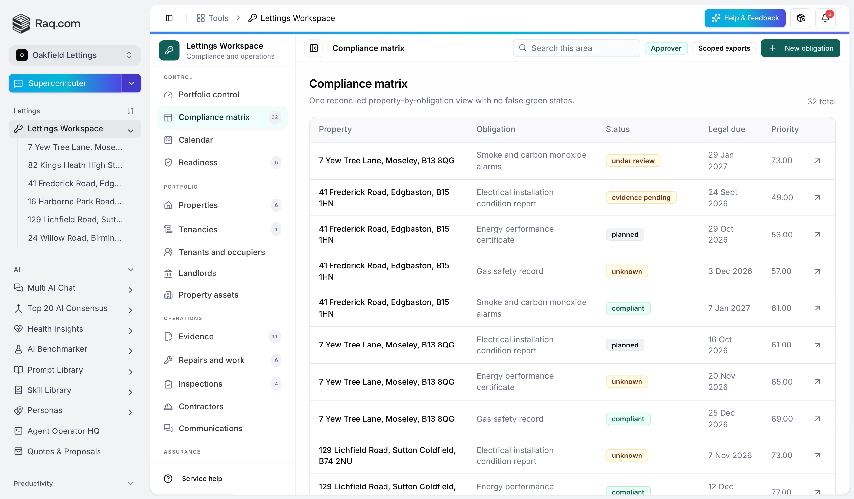Click the Lettings Workspace green key icon

coord(169,50)
